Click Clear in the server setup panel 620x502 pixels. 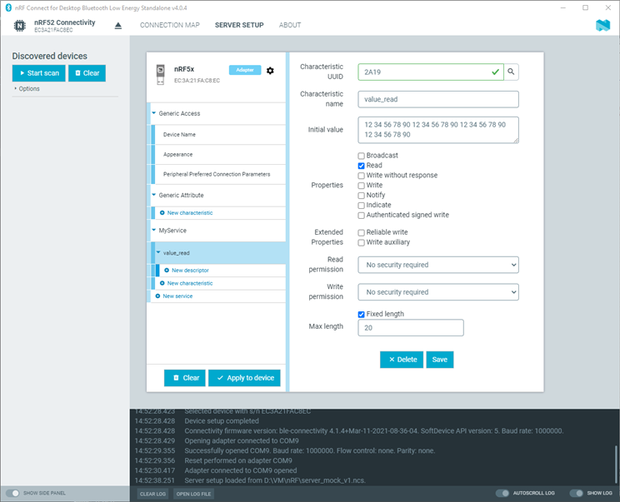click(185, 378)
